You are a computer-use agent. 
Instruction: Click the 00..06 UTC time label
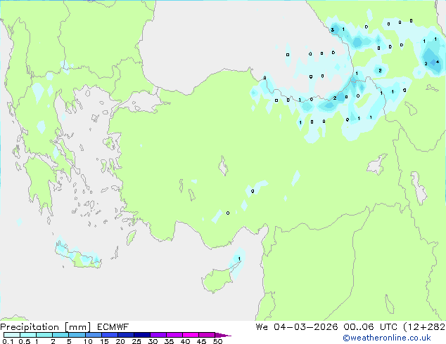point(370,327)
